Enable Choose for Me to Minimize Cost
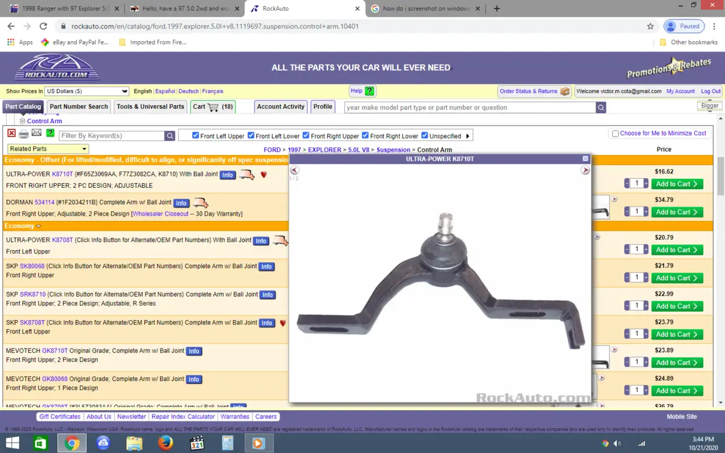 pyautogui.click(x=615, y=133)
